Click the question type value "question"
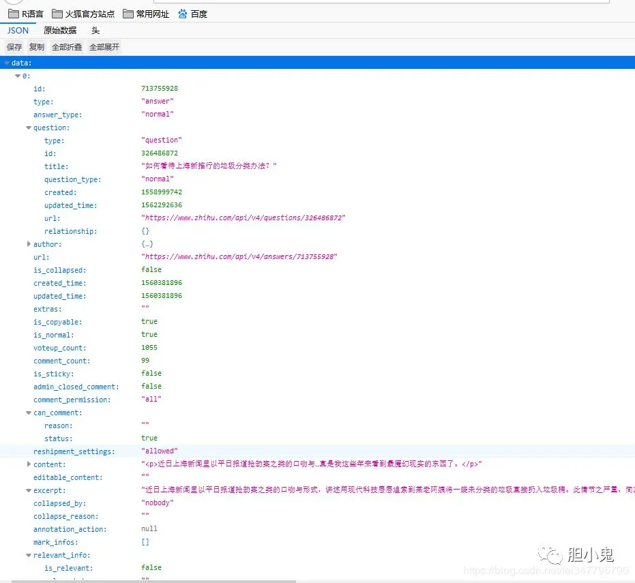The width and height of the screenshot is (635, 583). click(x=162, y=140)
